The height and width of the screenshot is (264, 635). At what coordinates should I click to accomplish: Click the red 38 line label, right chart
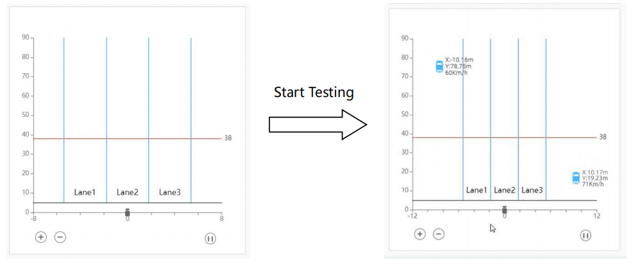coord(603,137)
